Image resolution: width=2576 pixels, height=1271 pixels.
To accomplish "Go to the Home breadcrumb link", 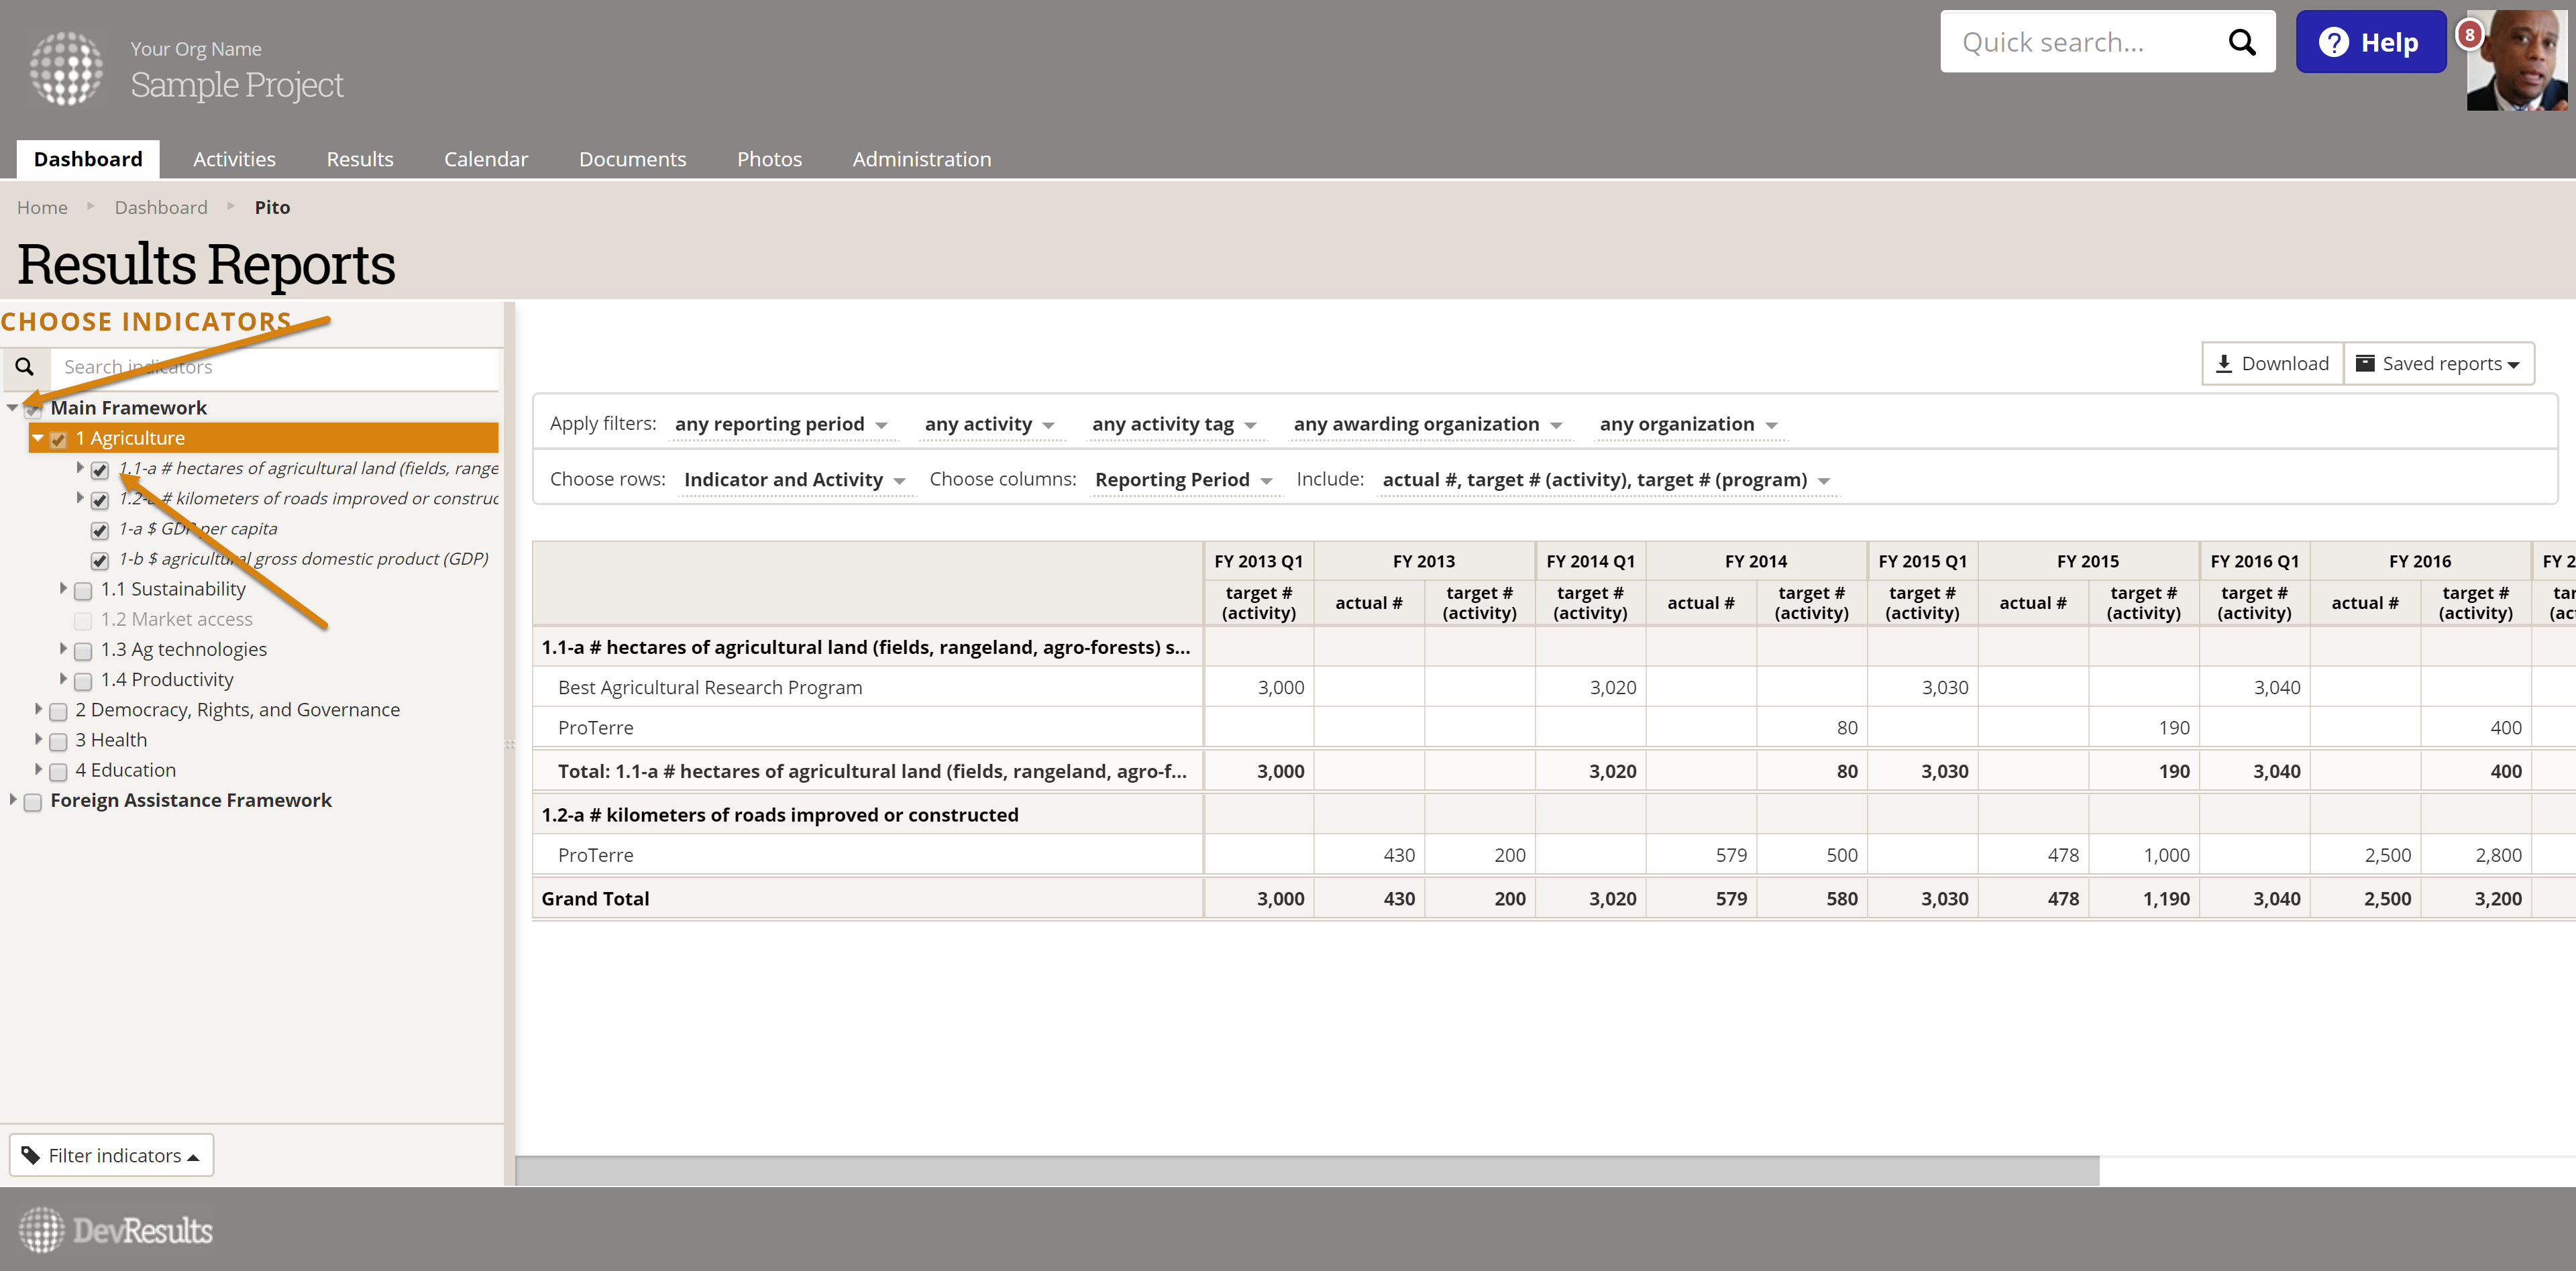I will [42, 207].
